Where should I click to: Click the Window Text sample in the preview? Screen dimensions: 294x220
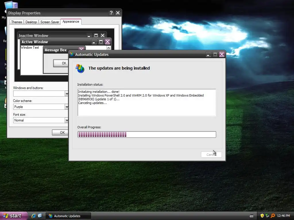pyautogui.click(x=30, y=48)
